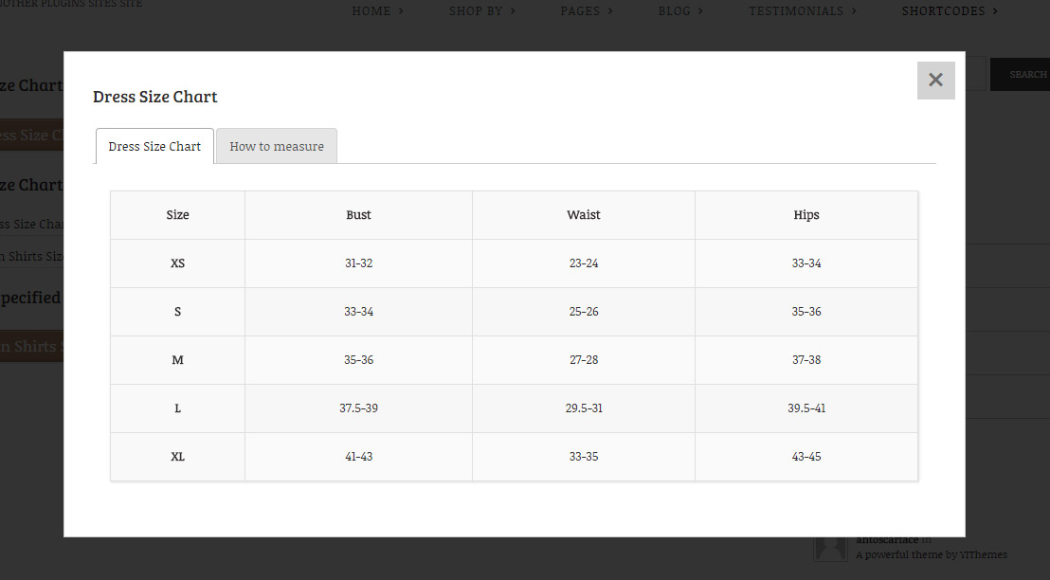
Task: Open the 'A powerful theme by YIThemes' link
Action: click(x=932, y=555)
